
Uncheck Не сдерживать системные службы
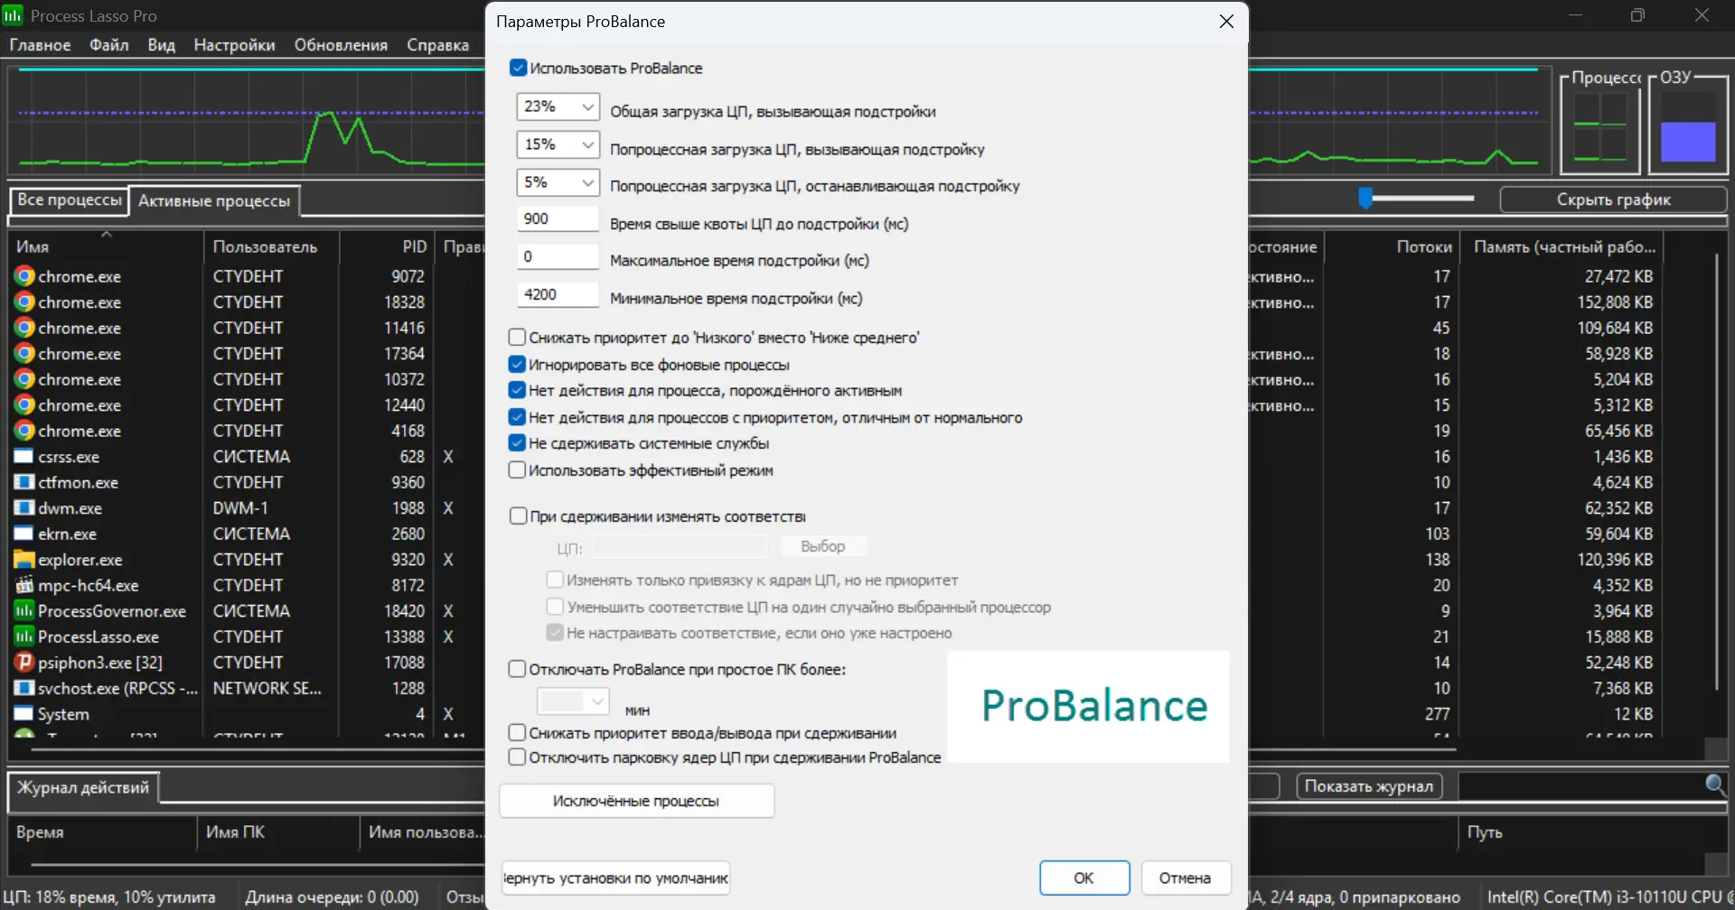pos(517,443)
